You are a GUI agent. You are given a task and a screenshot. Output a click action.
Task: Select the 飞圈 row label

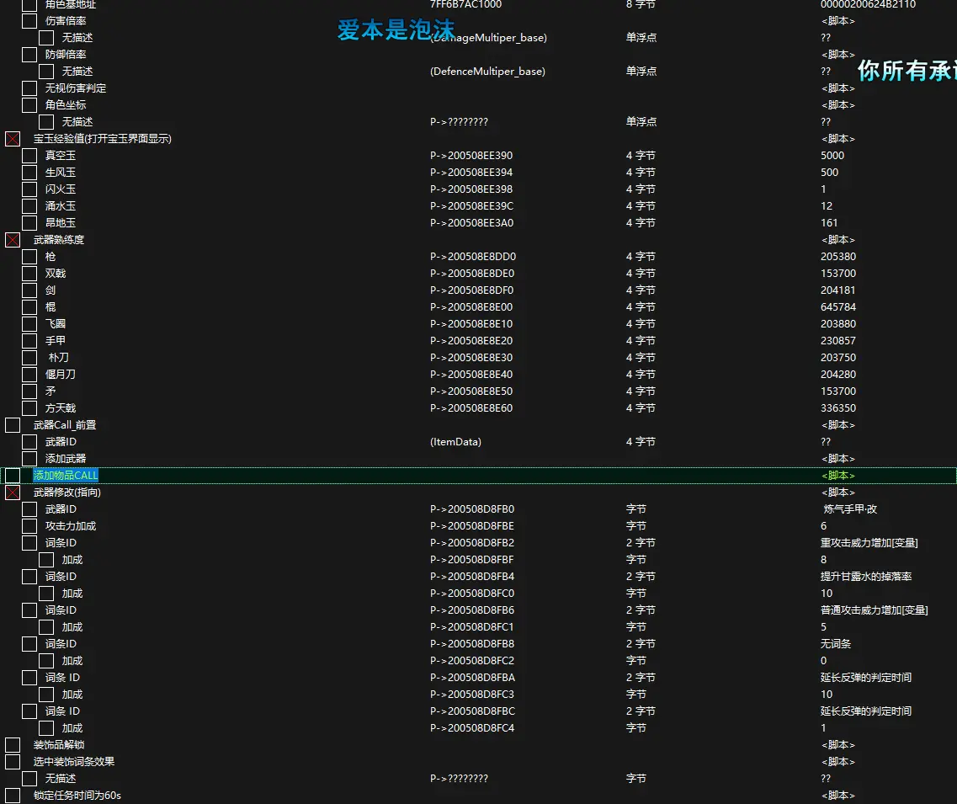tap(55, 323)
